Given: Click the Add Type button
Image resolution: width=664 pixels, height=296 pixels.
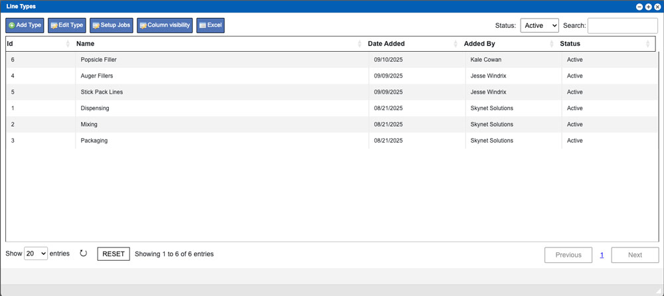Looking at the screenshot, I should coord(25,25).
